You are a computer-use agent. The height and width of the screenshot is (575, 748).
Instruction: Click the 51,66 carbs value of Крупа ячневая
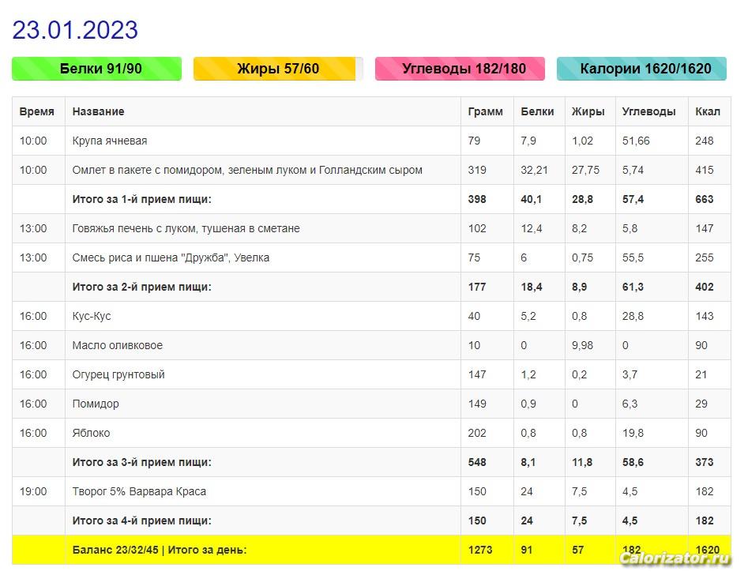coord(636,141)
